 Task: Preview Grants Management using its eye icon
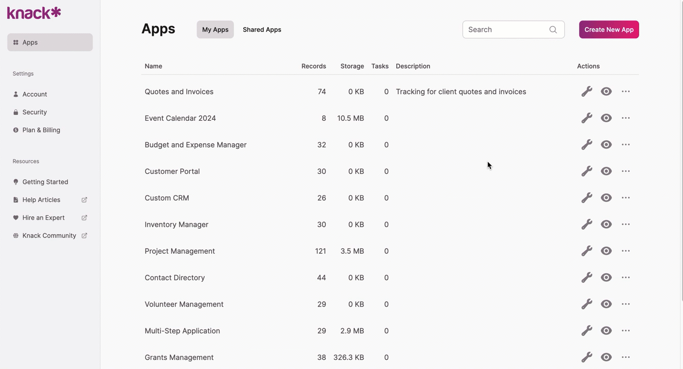click(606, 357)
